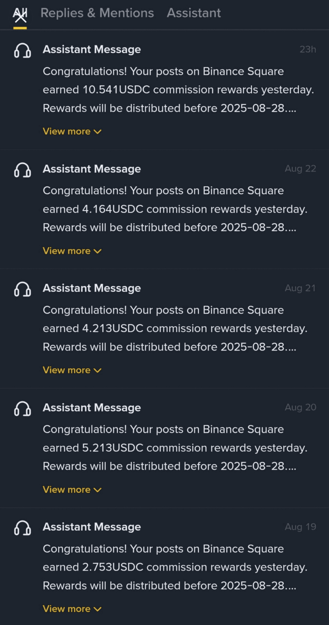
Task: Open the 10.541USDC reward message text
Action: (x=178, y=90)
